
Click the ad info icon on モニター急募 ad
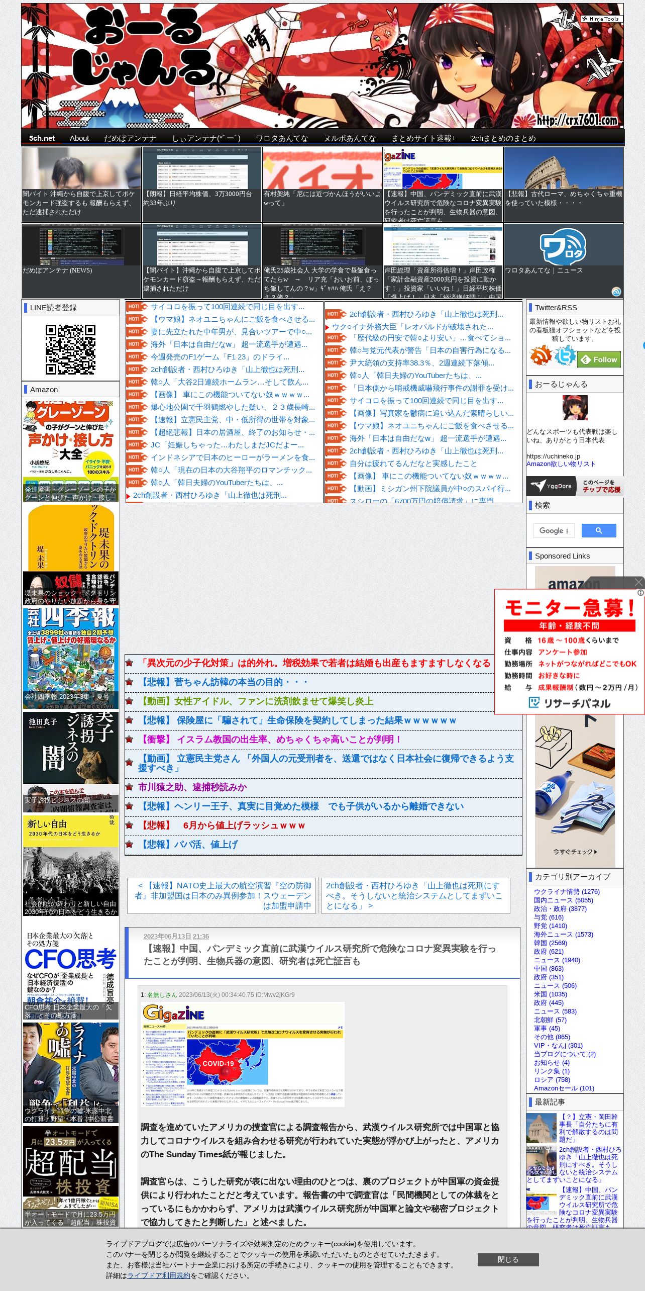click(x=640, y=593)
